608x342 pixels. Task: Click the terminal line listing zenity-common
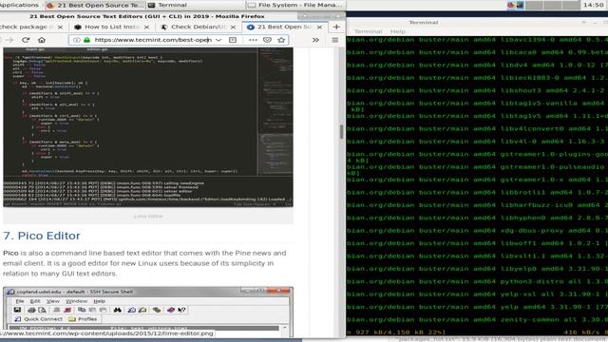coord(477,320)
